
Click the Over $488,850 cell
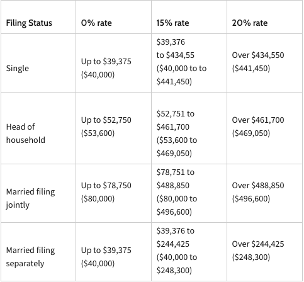(x=264, y=193)
